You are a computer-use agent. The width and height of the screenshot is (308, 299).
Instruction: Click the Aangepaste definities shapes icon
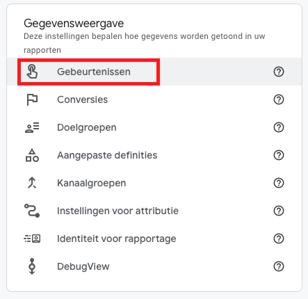tap(32, 155)
